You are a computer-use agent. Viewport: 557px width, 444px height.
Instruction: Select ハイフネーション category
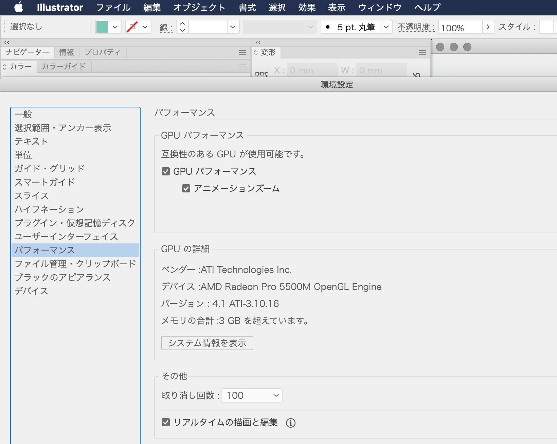click(x=75, y=209)
